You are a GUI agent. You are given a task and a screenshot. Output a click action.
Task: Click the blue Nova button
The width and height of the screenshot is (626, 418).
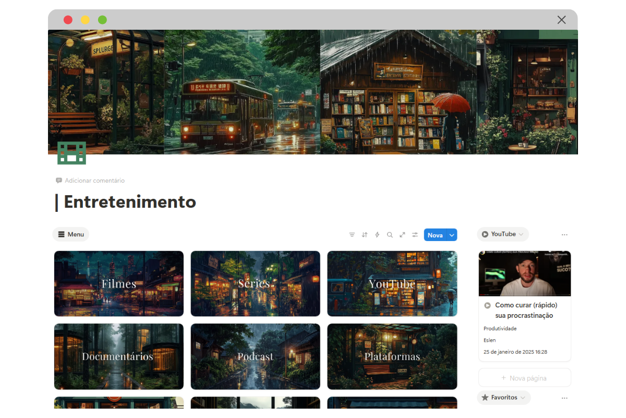(435, 235)
